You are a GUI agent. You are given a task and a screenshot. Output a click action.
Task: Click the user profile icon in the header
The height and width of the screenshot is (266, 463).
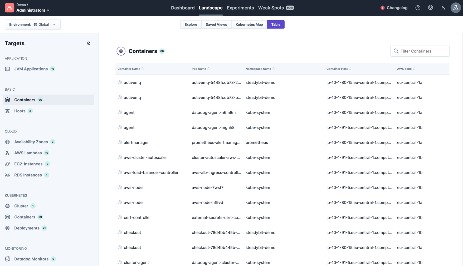pos(443,8)
